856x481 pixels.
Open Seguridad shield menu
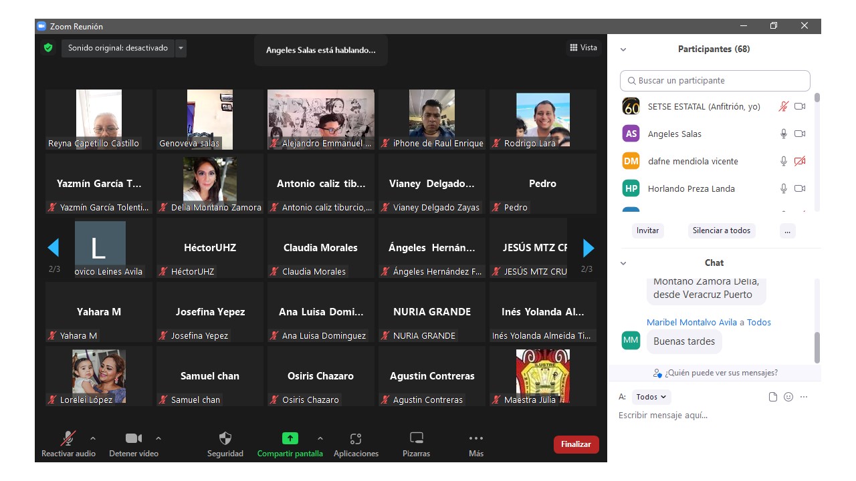click(225, 444)
